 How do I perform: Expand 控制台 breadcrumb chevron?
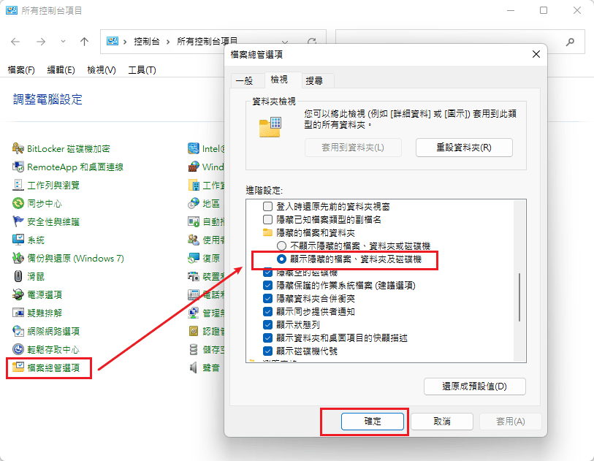point(168,42)
